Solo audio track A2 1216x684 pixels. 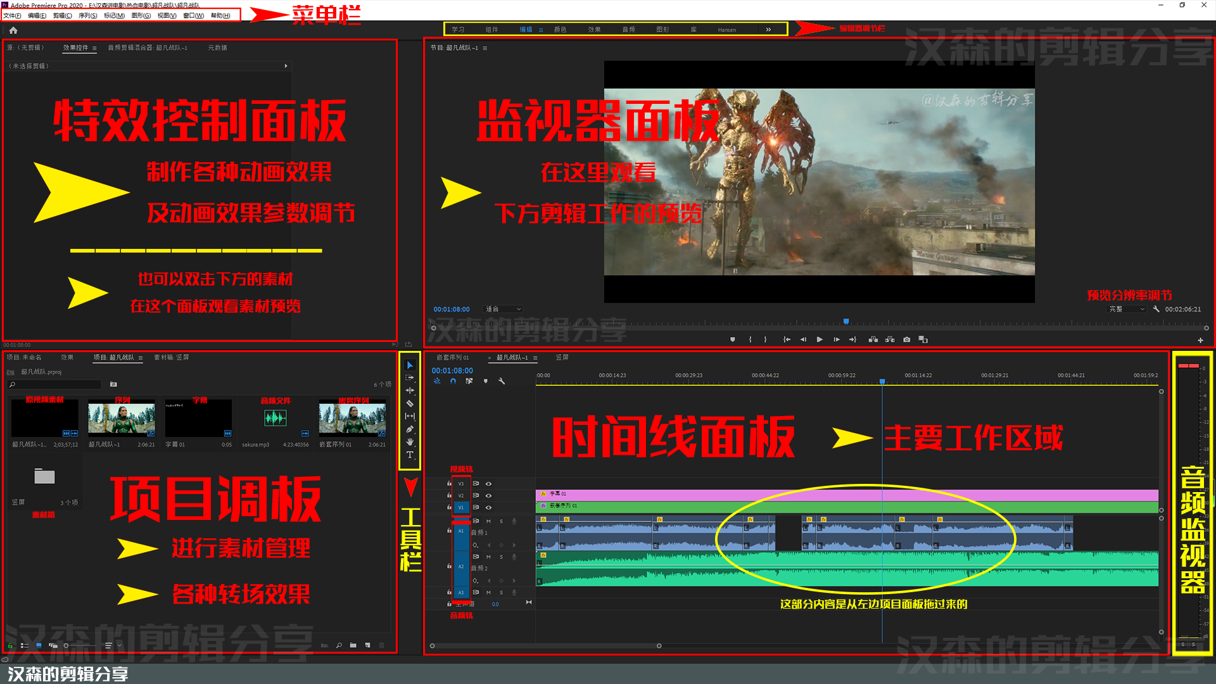click(x=501, y=557)
